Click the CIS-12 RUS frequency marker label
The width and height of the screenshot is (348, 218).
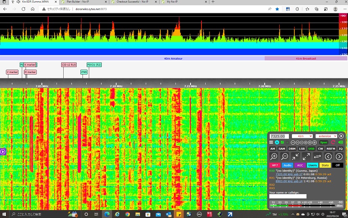point(69,65)
